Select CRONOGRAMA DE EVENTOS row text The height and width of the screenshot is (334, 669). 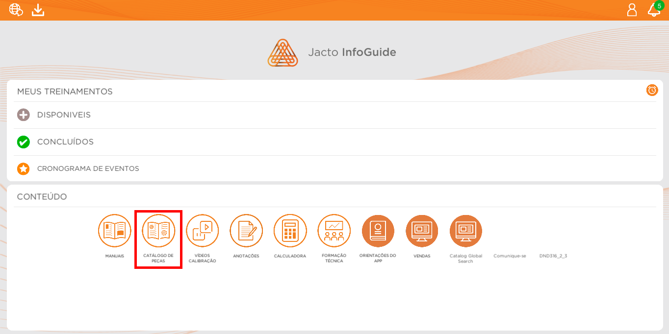coord(88,169)
